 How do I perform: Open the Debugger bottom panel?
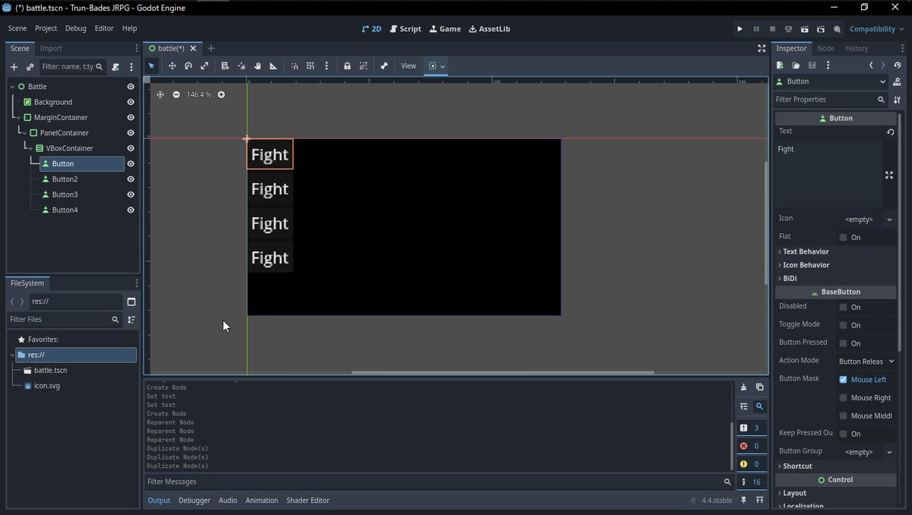194,501
